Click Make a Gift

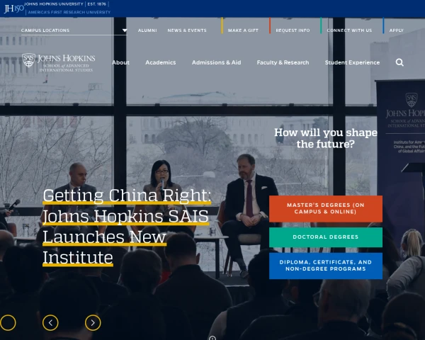(x=243, y=30)
